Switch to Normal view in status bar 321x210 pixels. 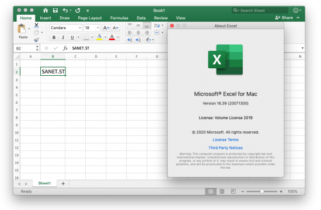pos(211,191)
